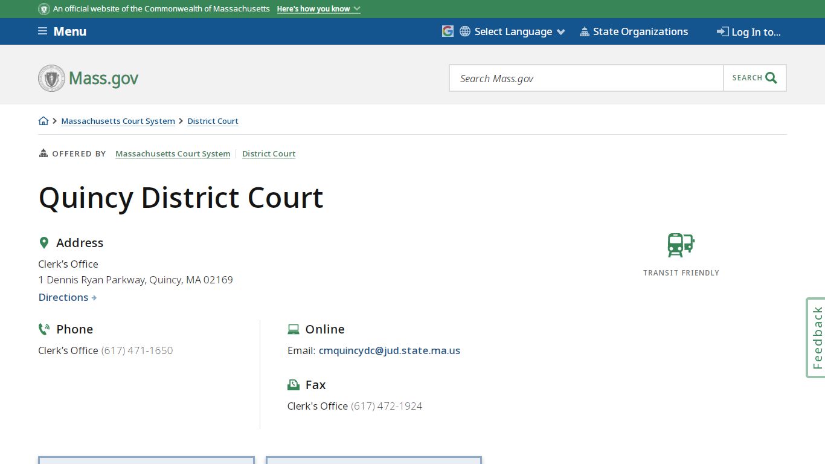
Task: Click the SEARCH button with magnifier
Action: point(755,78)
